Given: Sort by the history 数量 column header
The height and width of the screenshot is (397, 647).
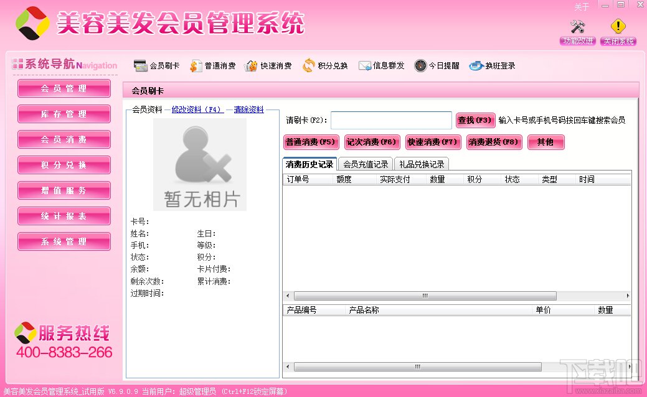Looking at the screenshot, I should (x=445, y=179).
